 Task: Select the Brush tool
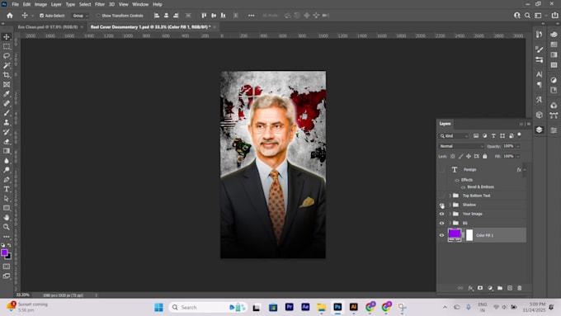[7, 113]
